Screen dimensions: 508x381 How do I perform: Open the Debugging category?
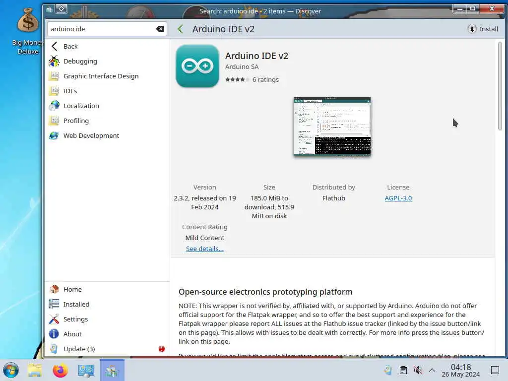(x=107, y=61)
